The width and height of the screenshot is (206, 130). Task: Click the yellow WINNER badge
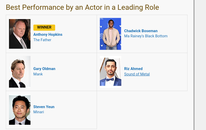click(x=44, y=27)
